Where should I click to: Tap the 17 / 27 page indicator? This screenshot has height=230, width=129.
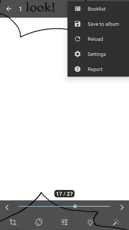[x=64, y=194]
